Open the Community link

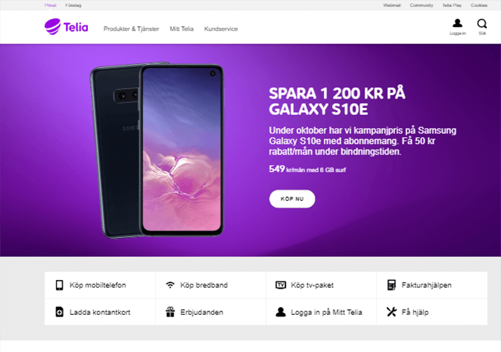tap(421, 6)
